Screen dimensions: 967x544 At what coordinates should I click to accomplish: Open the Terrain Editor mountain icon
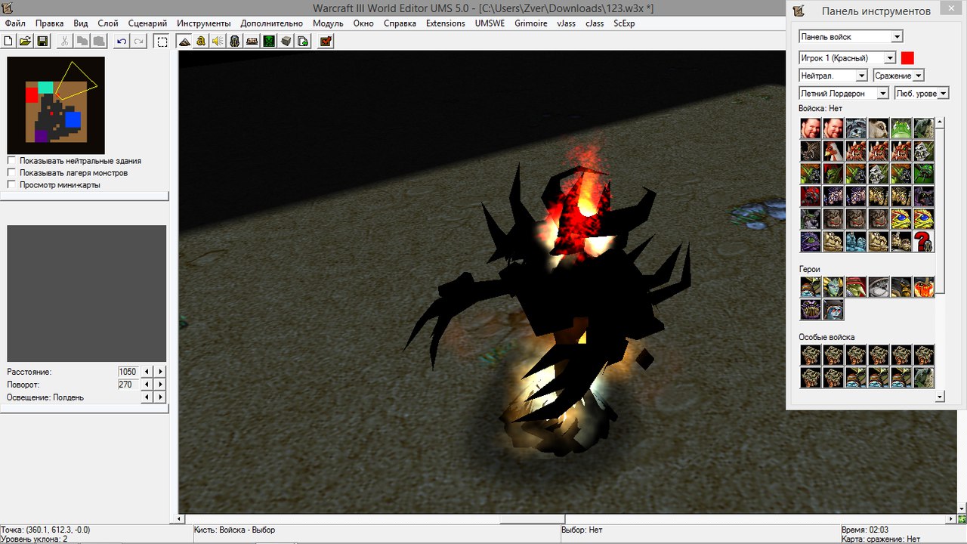184,41
